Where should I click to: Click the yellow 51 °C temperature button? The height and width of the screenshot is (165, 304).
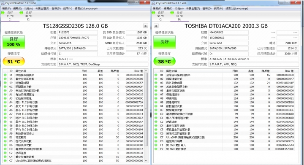[x=14, y=62]
